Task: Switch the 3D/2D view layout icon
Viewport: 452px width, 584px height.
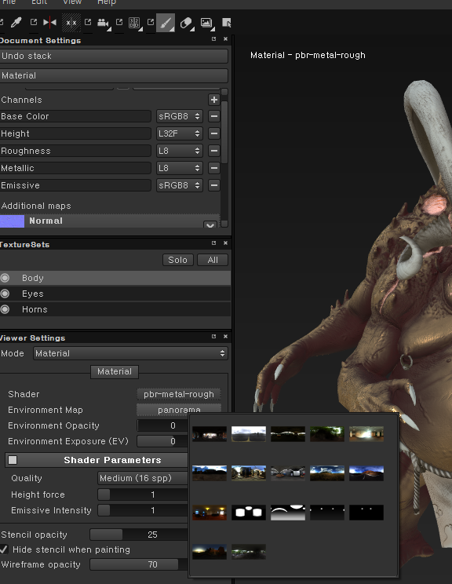Action: pos(134,23)
